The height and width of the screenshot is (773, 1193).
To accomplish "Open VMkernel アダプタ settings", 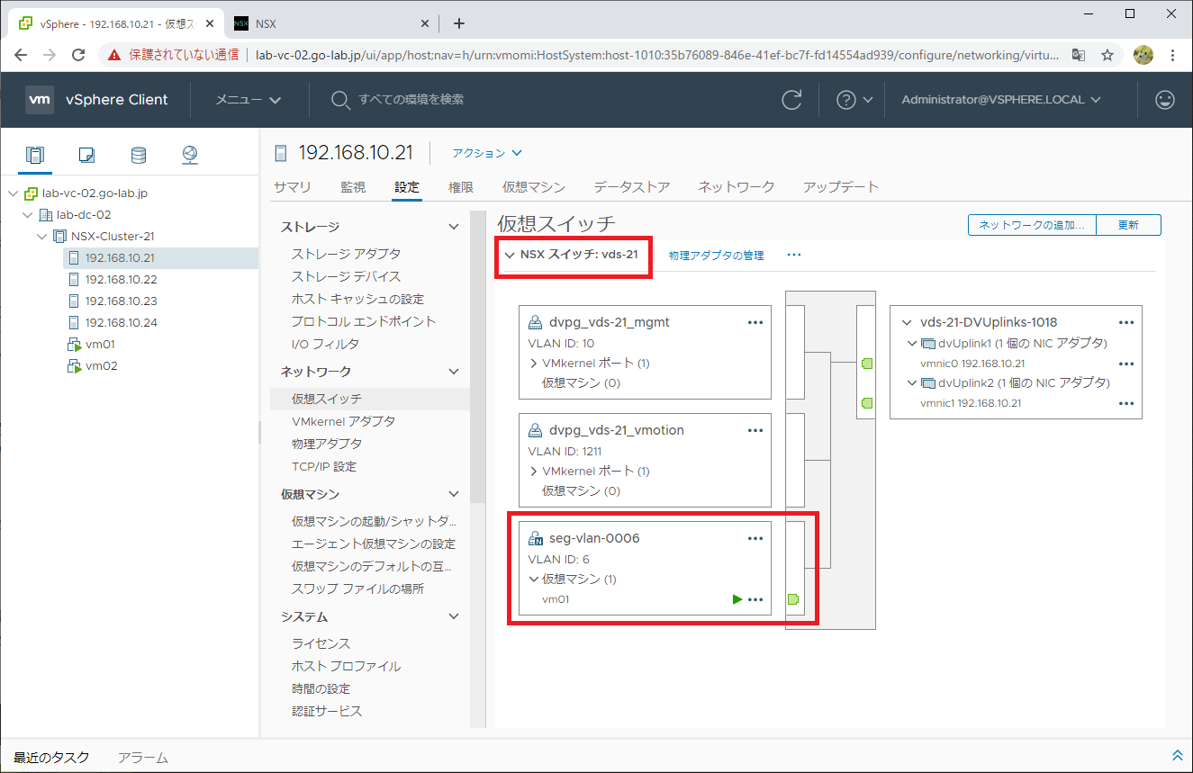I will [x=343, y=421].
